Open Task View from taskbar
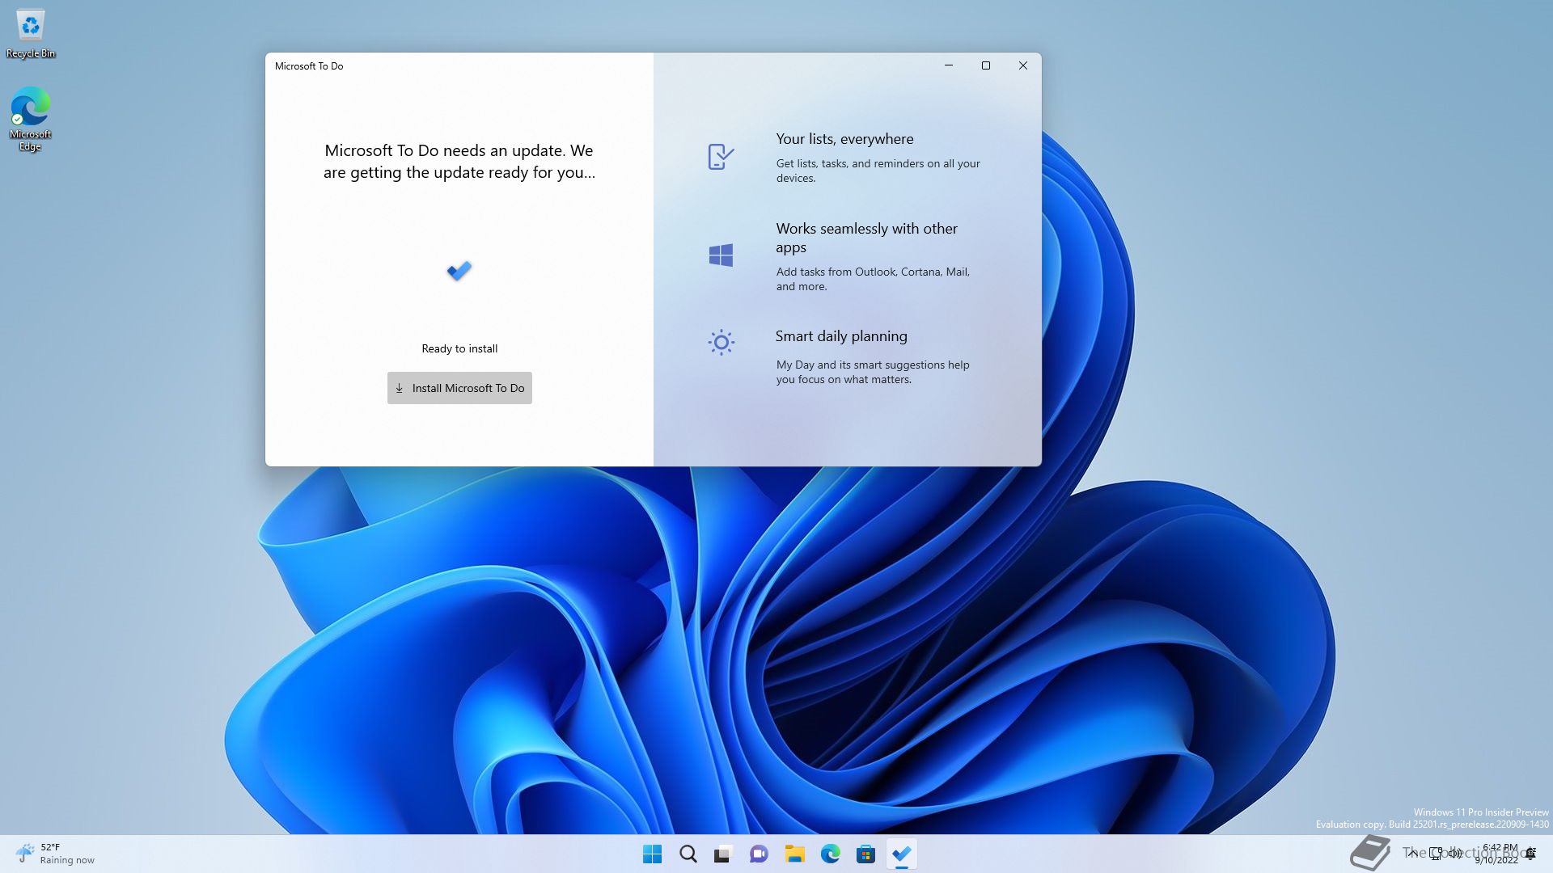Viewport: 1553px width, 873px height. click(723, 854)
